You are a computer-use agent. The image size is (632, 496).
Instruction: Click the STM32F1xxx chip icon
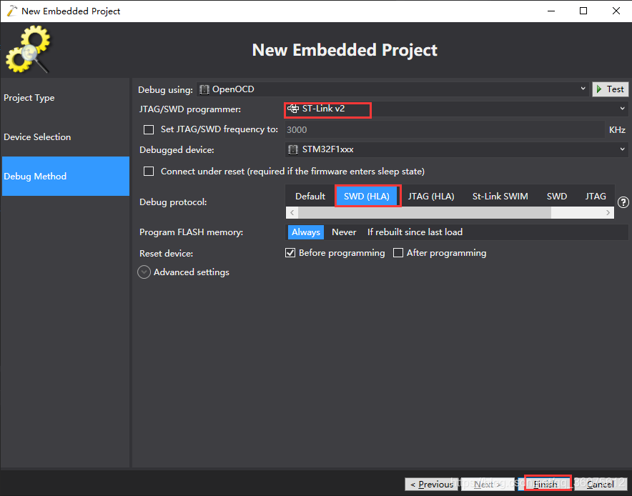[x=293, y=149]
